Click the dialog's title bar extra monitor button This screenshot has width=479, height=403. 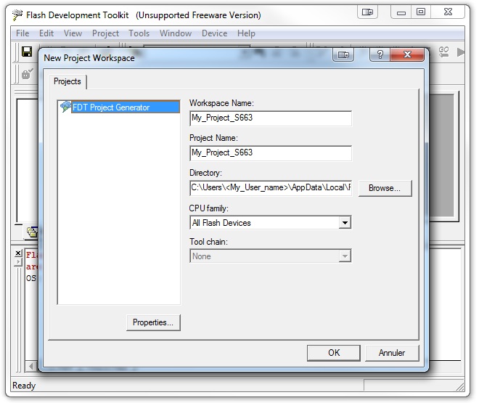coord(343,55)
